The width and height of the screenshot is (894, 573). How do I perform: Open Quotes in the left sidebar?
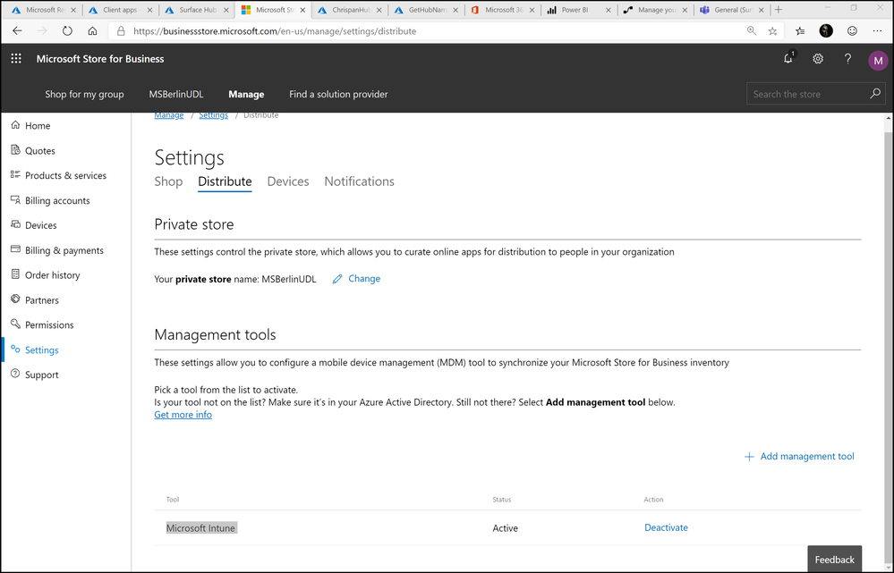click(33, 150)
